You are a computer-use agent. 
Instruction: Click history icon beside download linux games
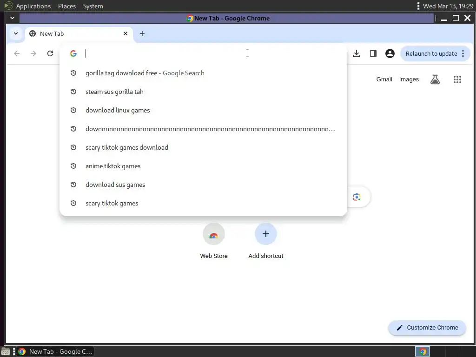pos(73,110)
